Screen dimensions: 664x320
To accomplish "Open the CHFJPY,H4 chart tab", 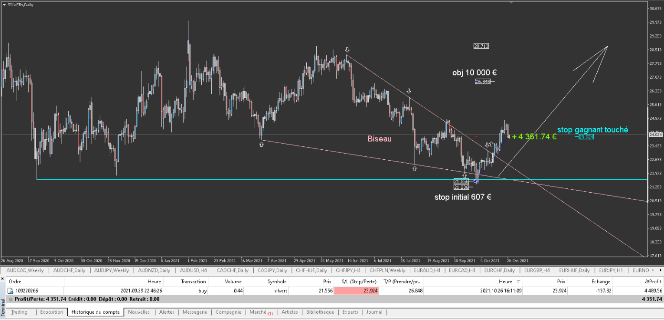I will click(348, 270).
